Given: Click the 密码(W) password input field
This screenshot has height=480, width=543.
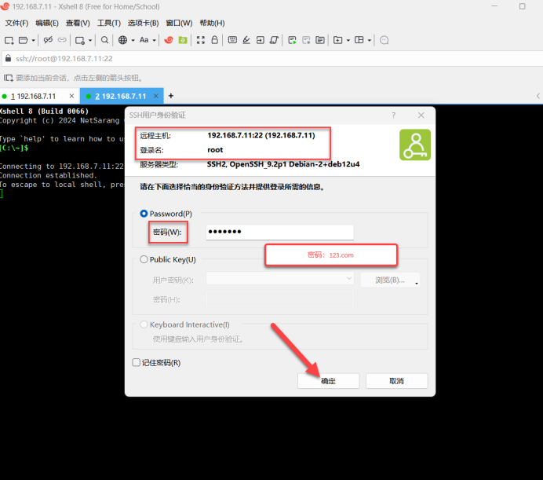Looking at the screenshot, I should point(279,233).
